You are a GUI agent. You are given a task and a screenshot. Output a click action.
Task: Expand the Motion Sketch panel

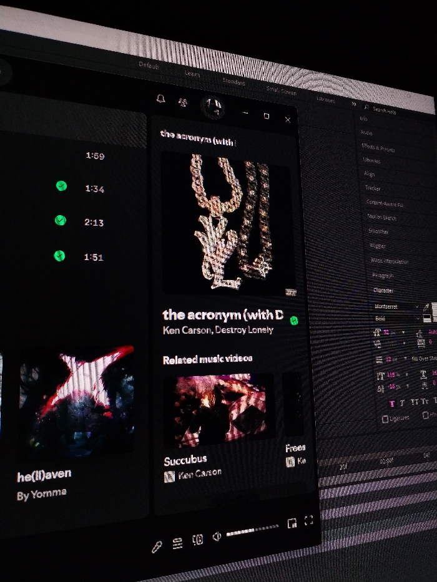pos(381,216)
